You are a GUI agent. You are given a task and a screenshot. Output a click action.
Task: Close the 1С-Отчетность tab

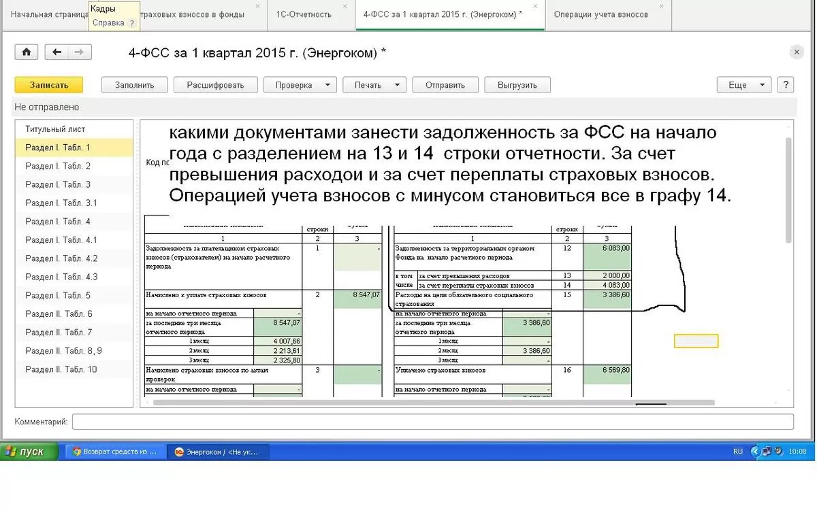coord(345,6)
